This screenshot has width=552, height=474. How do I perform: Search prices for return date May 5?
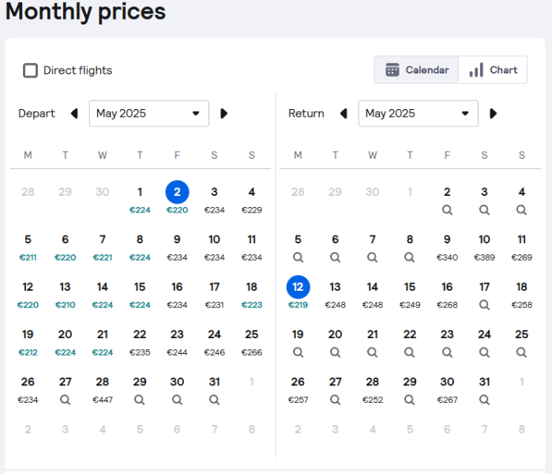point(298,258)
